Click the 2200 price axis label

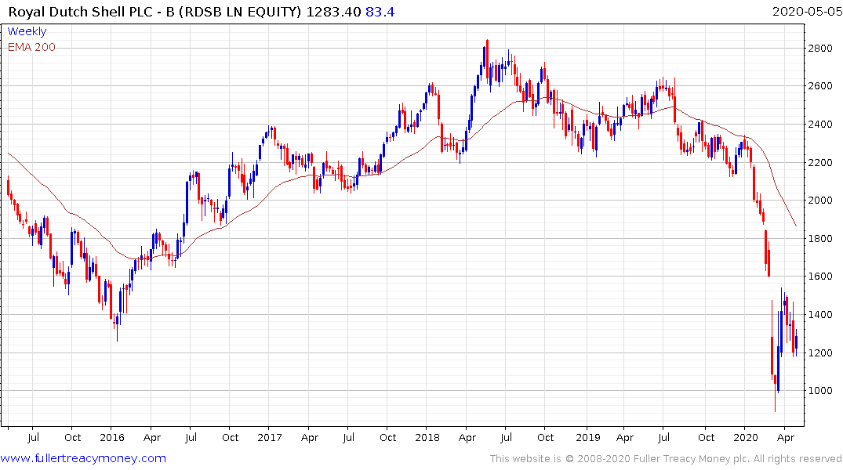[820, 162]
